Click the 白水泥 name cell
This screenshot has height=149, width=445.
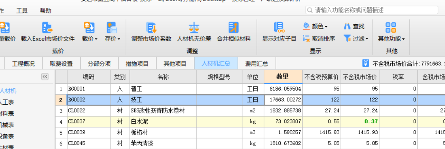point(163,122)
